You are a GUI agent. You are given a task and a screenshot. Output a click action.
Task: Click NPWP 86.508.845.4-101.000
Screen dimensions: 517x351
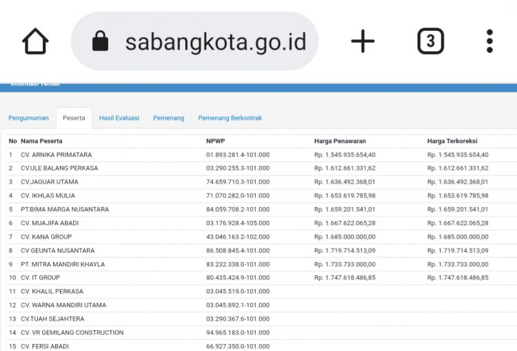pos(238,251)
